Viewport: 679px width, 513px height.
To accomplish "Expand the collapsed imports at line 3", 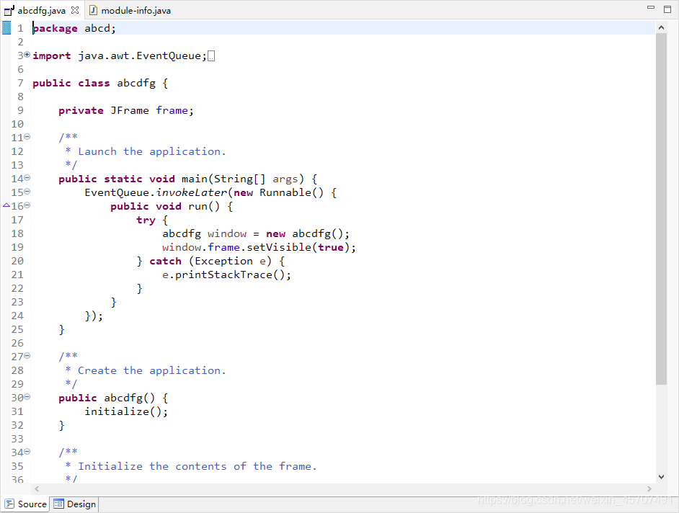I will click(27, 55).
